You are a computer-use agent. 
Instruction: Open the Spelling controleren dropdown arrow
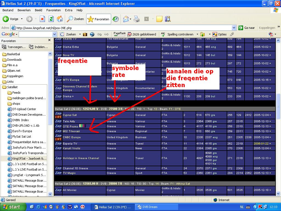tap(197, 34)
